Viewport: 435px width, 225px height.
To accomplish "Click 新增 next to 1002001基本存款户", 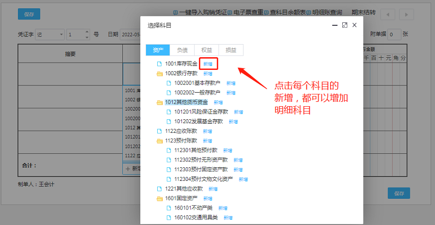I will [x=231, y=83].
